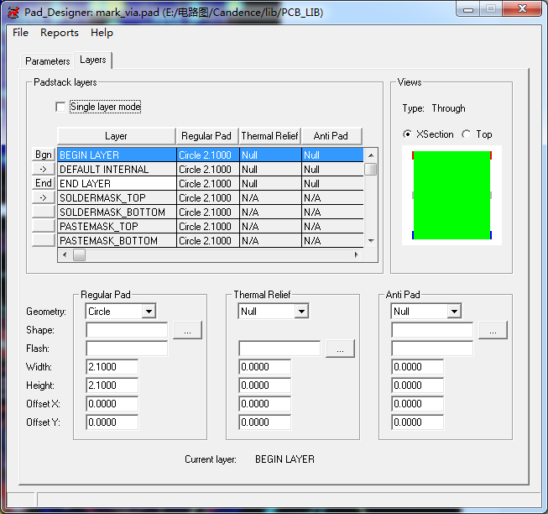Click the Thermal Relief cell of END LAYER

pos(270,184)
